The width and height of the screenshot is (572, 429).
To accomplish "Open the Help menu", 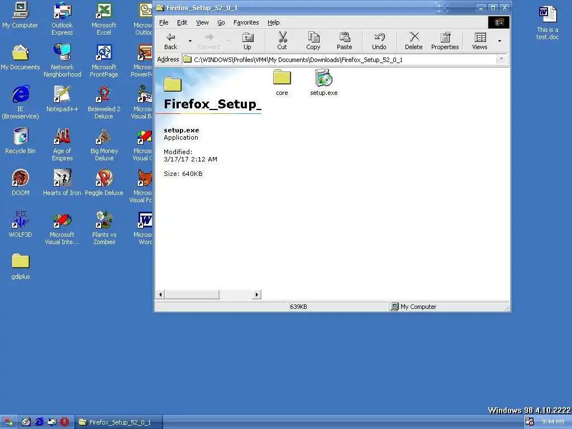I will [x=274, y=22].
